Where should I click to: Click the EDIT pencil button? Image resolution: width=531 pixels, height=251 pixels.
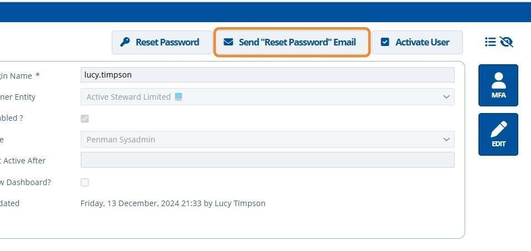[x=498, y=134]
